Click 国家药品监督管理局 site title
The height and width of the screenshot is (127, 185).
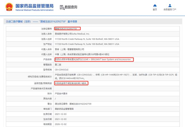34,6
